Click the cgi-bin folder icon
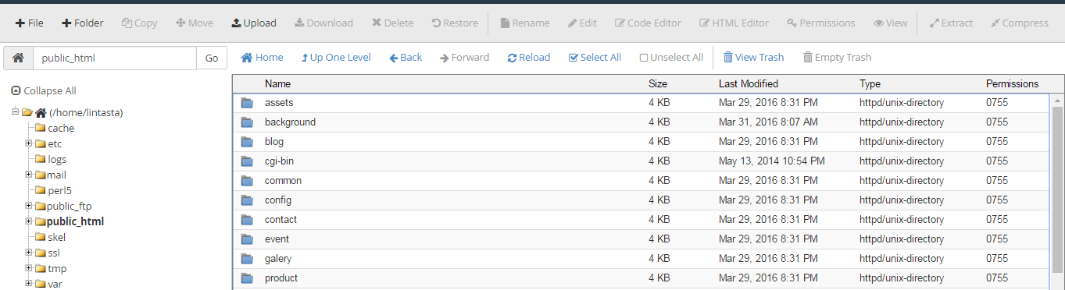The height and width of the screenshot is (290, 1065). click(248, 161)
